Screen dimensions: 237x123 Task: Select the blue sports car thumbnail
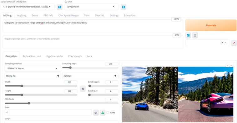150,95
